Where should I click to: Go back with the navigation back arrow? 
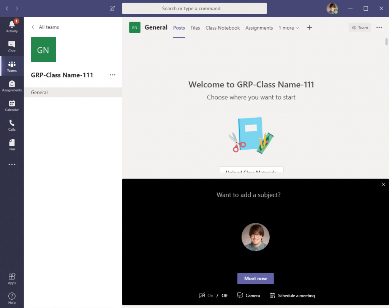coord(7,8)
